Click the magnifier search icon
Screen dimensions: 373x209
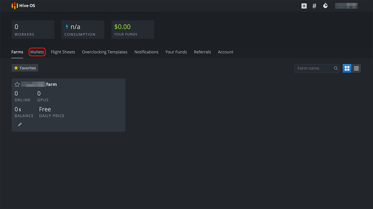[336, 68]
